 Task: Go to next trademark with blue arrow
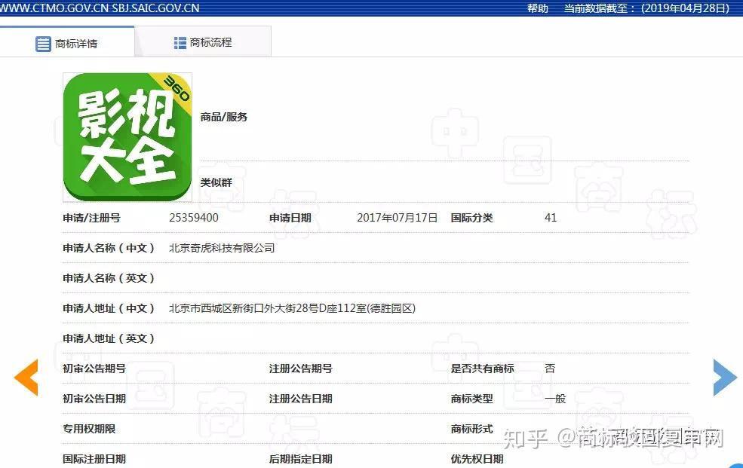(x=725, y=377)
